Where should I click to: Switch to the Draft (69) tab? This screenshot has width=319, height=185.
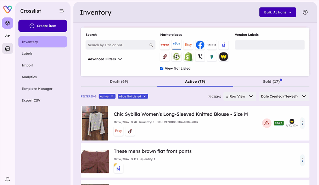click(119, 82)
